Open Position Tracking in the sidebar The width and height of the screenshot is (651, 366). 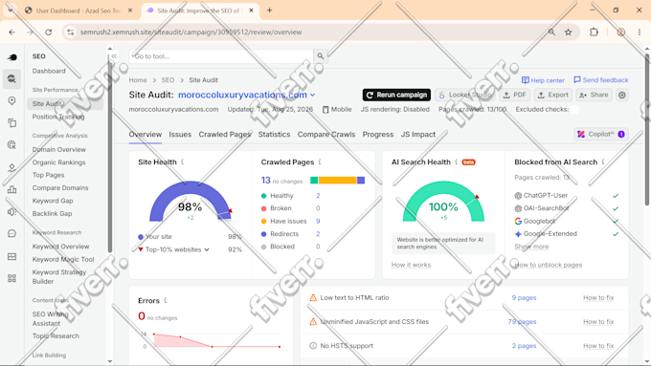[x=58, y=117]
